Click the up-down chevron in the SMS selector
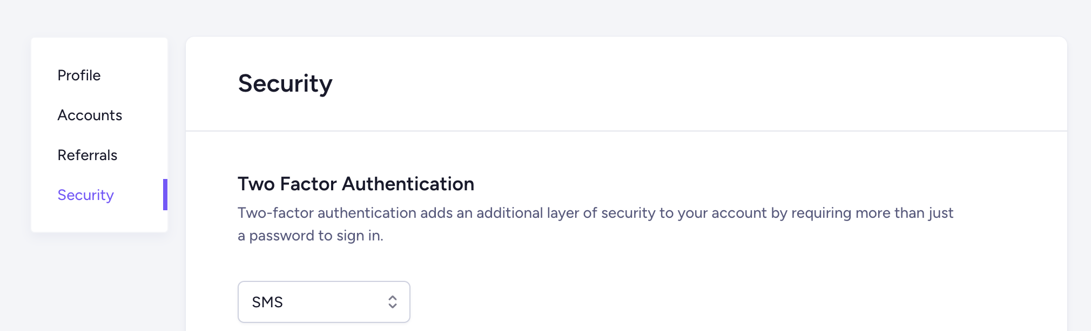The height and width of the screenshot is (331, 1091). click(x=393, y=302)
